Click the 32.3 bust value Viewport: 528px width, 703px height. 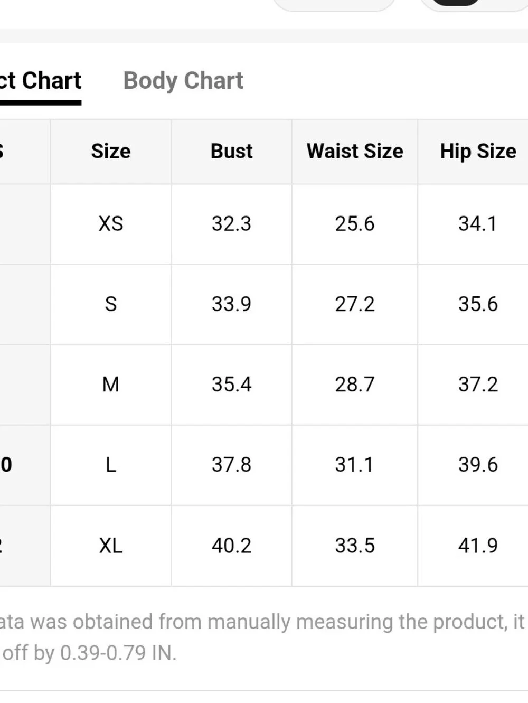(x=231, y=224)
